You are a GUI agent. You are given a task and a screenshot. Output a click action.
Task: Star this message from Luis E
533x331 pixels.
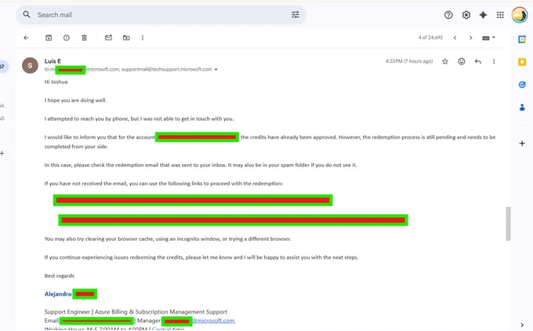point(445,61)
